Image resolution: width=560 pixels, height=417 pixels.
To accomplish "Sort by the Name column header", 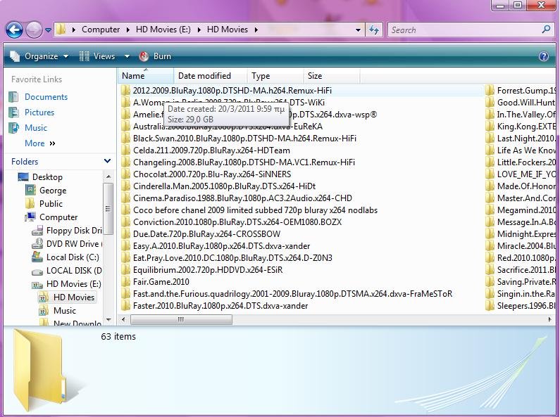I will pos(146,76).
